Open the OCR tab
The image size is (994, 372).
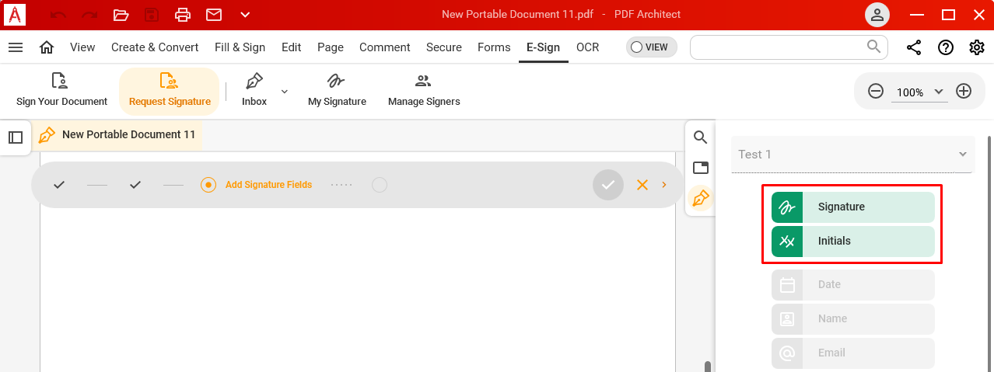pyautogui.click(x=588, y=47)
